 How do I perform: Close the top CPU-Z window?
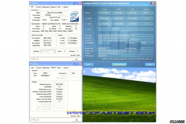click(x=80, y=3)
